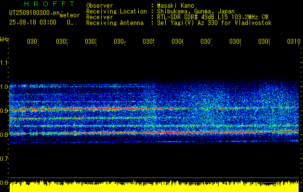The width and height of the screenshot is (303, 192).
Task: Click the yellow signal level graph
Action: [154, 186]
